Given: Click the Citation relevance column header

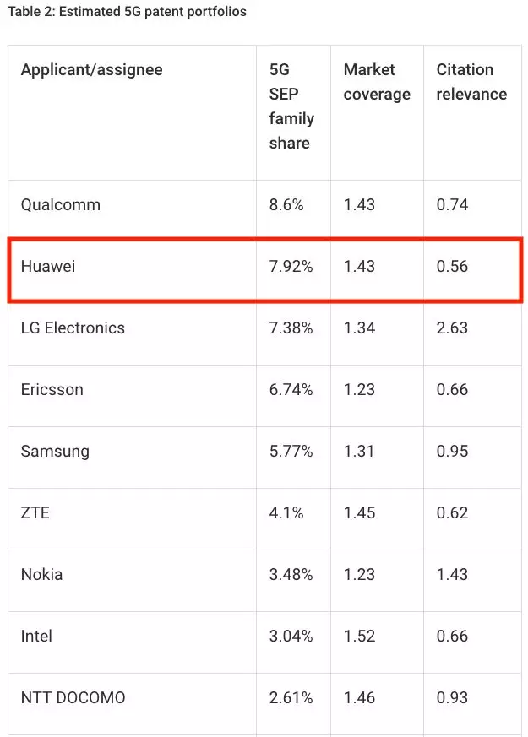Looking at the screenshot, I should pyautogui.click(x=471, y=81).
